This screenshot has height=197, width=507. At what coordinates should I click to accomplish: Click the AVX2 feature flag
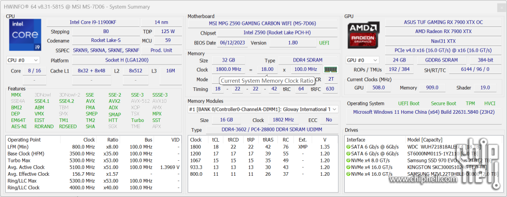115,101
